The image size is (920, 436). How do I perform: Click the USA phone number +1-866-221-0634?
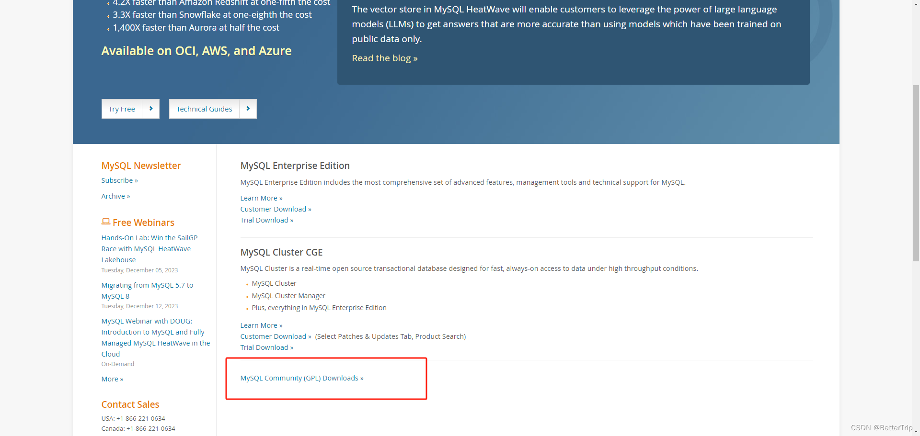141,418
